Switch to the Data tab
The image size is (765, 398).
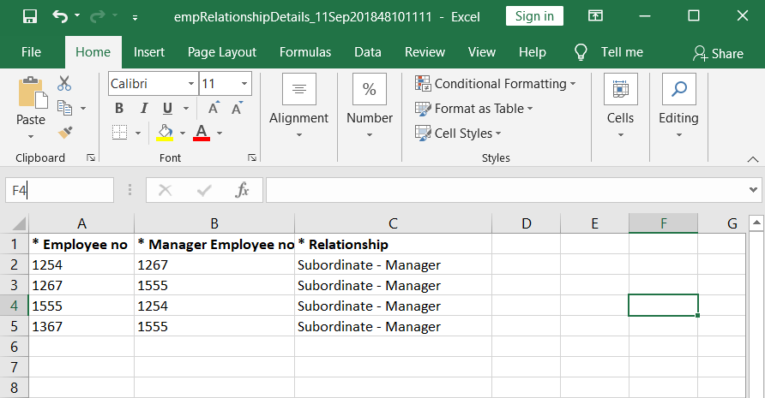tap(367, 52)
